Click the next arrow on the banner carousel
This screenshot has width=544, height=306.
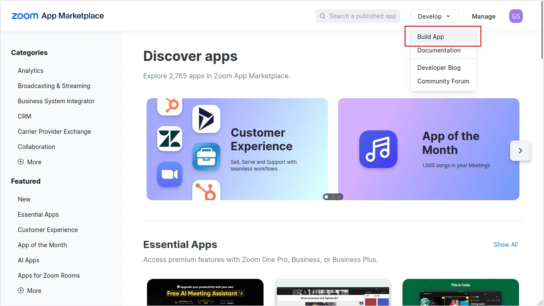[520, 151]
